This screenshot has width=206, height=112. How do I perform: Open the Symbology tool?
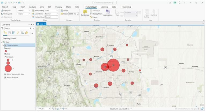coord(85,13)
